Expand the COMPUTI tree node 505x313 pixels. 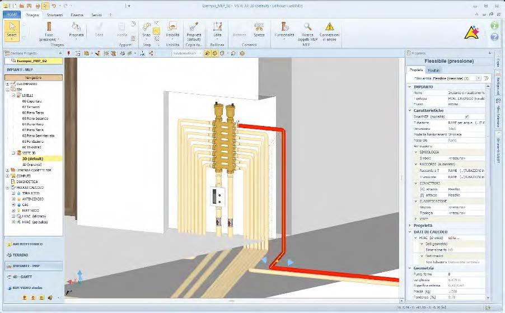[7, 176]
